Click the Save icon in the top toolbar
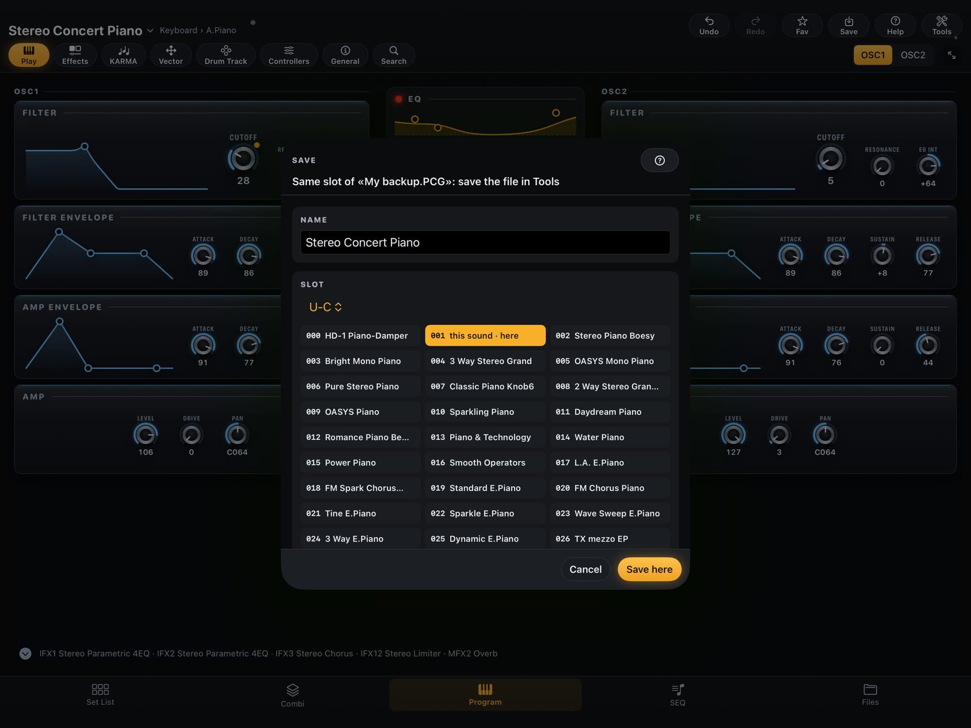 point(849,25)
